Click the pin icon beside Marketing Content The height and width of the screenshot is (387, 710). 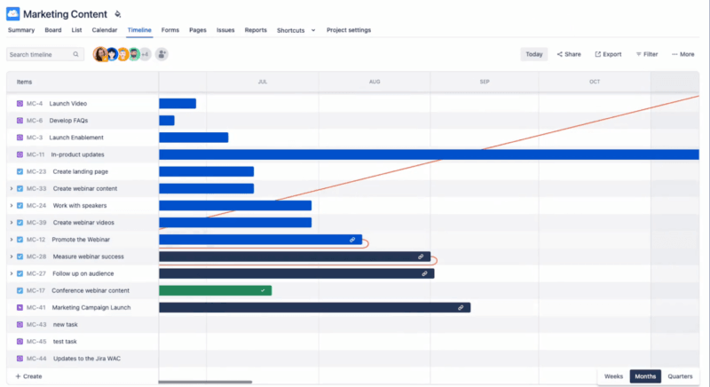click(x=118, y=14)
